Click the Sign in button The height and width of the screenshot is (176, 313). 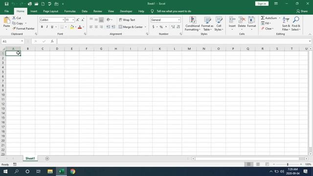pyautogui.click(x=262, y=4)
